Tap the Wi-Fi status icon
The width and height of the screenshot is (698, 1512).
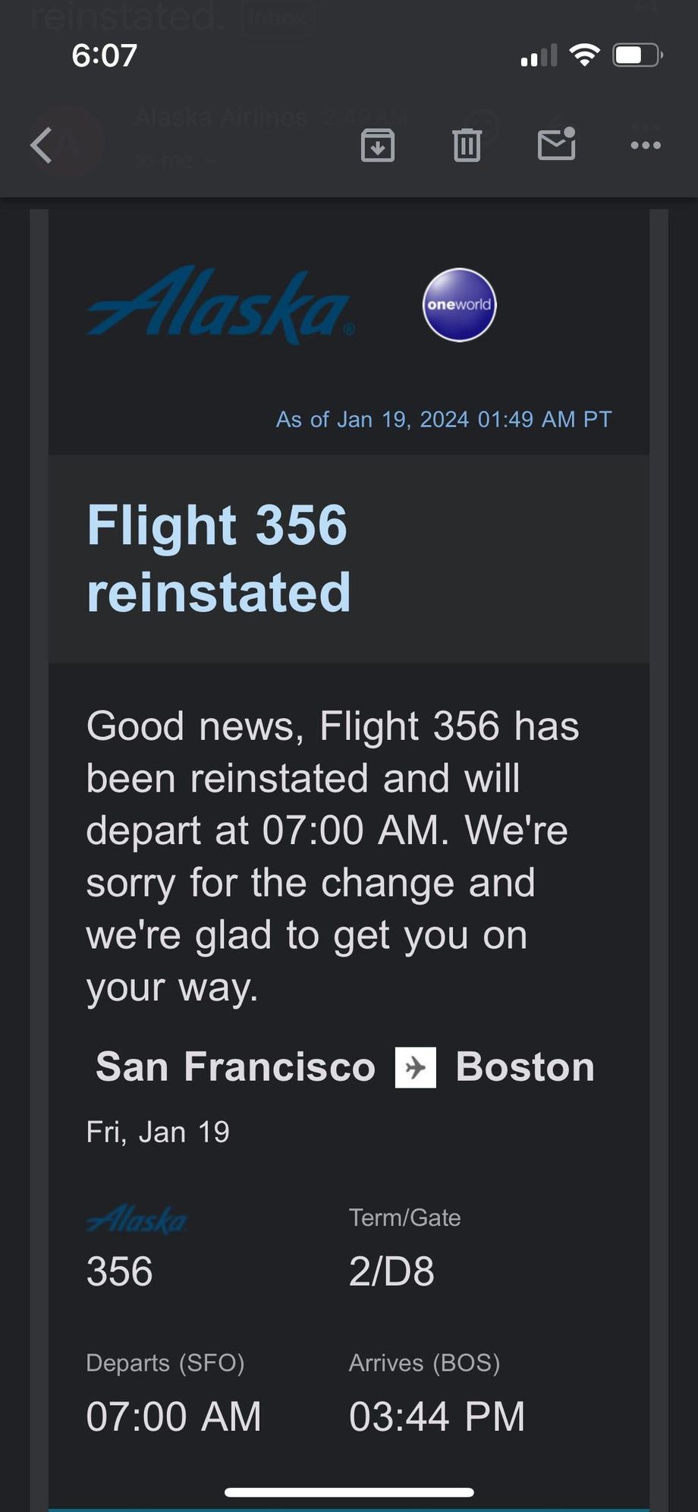coord(584,55)
